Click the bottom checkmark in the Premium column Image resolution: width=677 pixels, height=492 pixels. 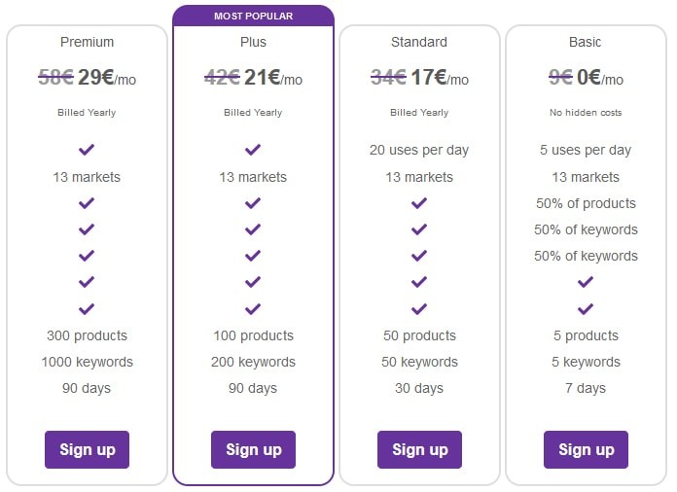[87, 309]
